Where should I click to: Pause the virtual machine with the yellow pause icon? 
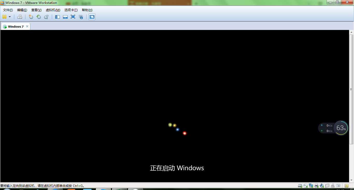pyautogui.click(x=4, y=17)
